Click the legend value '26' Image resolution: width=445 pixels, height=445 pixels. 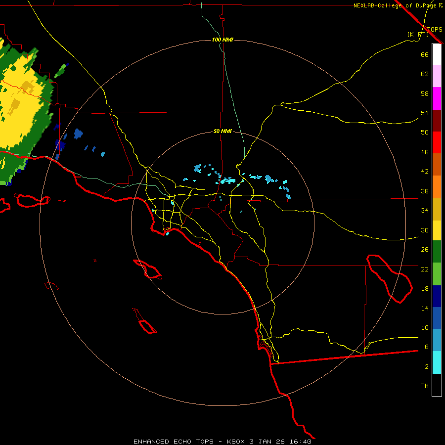point(425,250)
